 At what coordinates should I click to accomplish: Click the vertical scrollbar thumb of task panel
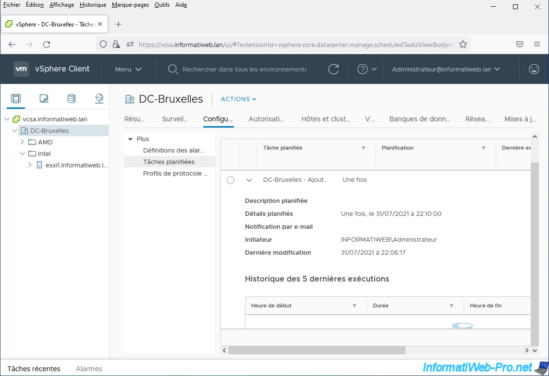click(x=534, y=254)
